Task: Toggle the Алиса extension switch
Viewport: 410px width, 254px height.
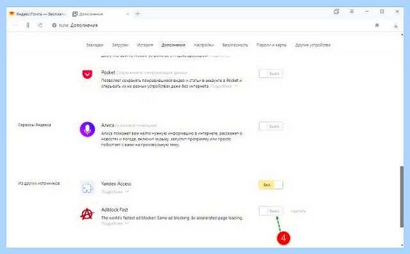Action: coord(271,126)
